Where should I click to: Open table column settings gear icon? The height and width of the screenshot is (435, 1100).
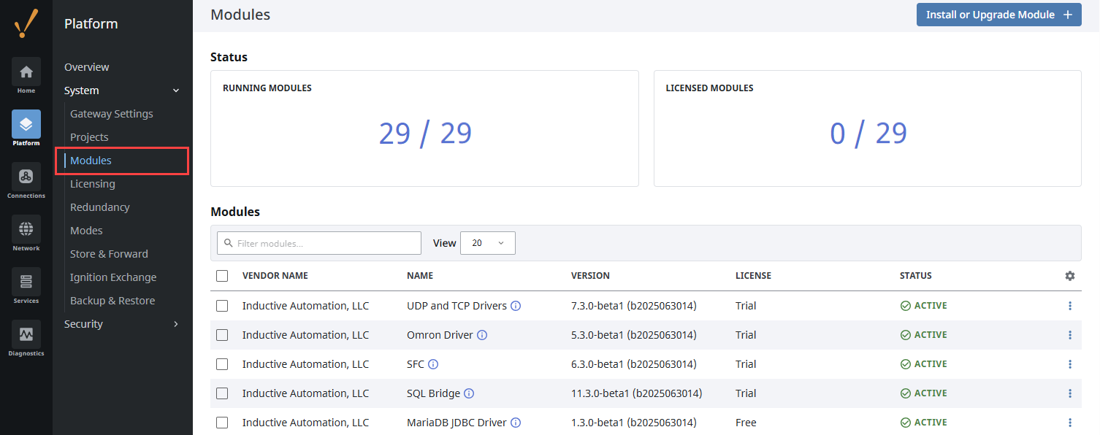click(1069, 276)
